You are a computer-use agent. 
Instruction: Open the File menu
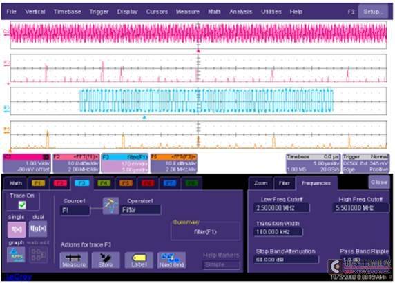pyautogui.click(x=11, y=12)
